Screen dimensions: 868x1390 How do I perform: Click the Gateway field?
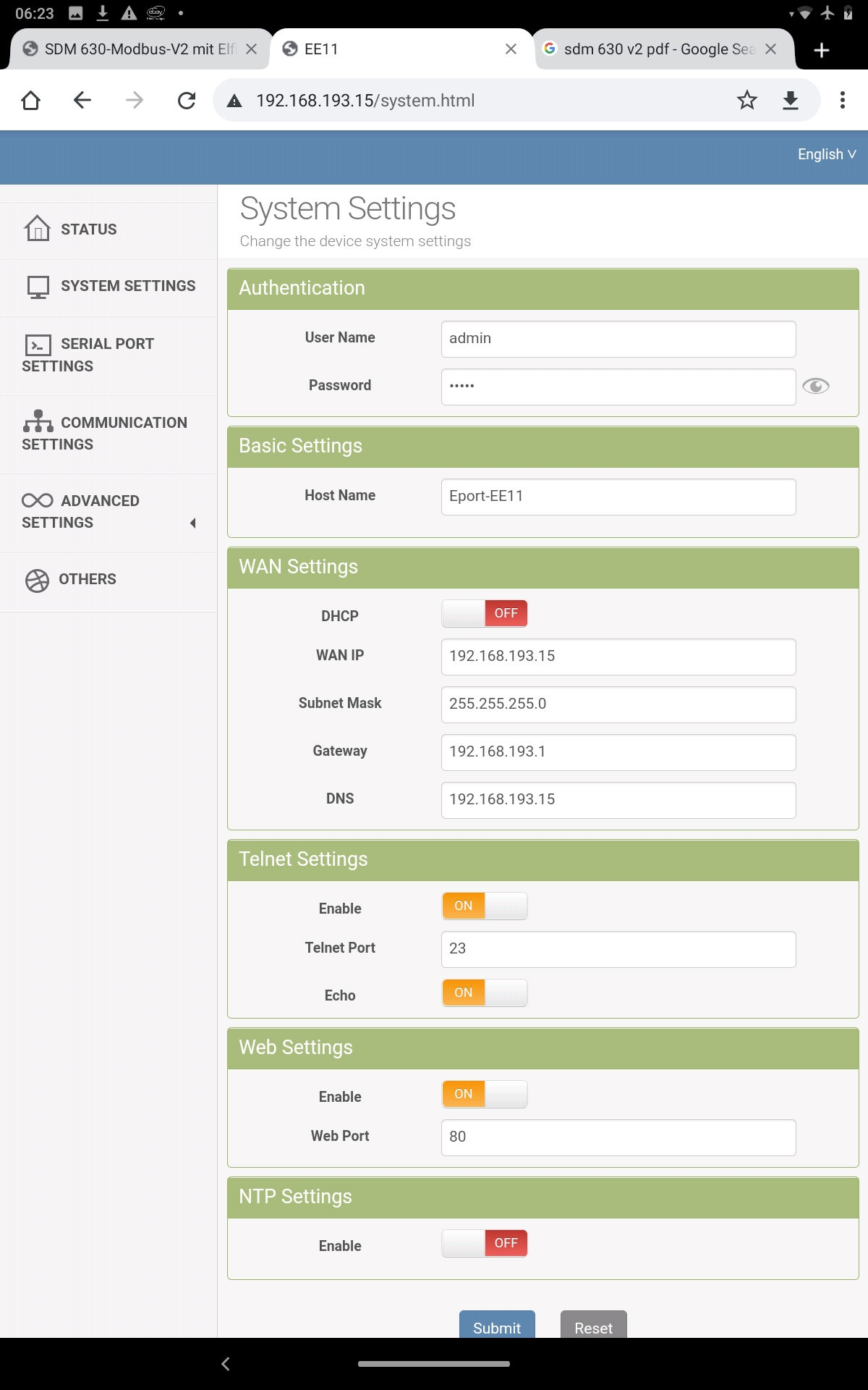[x=618, y=752]
